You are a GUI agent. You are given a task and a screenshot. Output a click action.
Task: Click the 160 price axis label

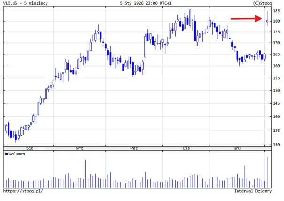276,66
